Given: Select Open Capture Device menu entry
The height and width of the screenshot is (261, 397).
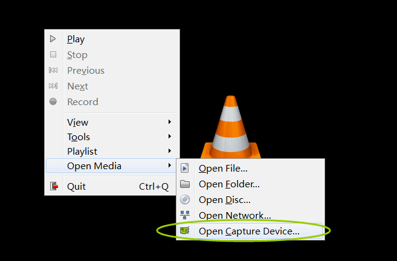Looking at the screenshot, I should click(x=249, y=231).
